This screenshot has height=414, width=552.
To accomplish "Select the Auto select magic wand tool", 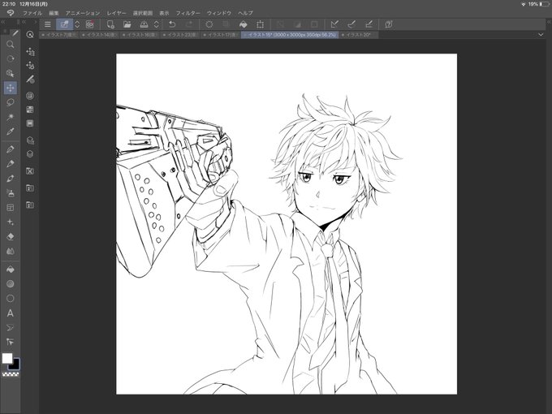I will coord(11,117).
